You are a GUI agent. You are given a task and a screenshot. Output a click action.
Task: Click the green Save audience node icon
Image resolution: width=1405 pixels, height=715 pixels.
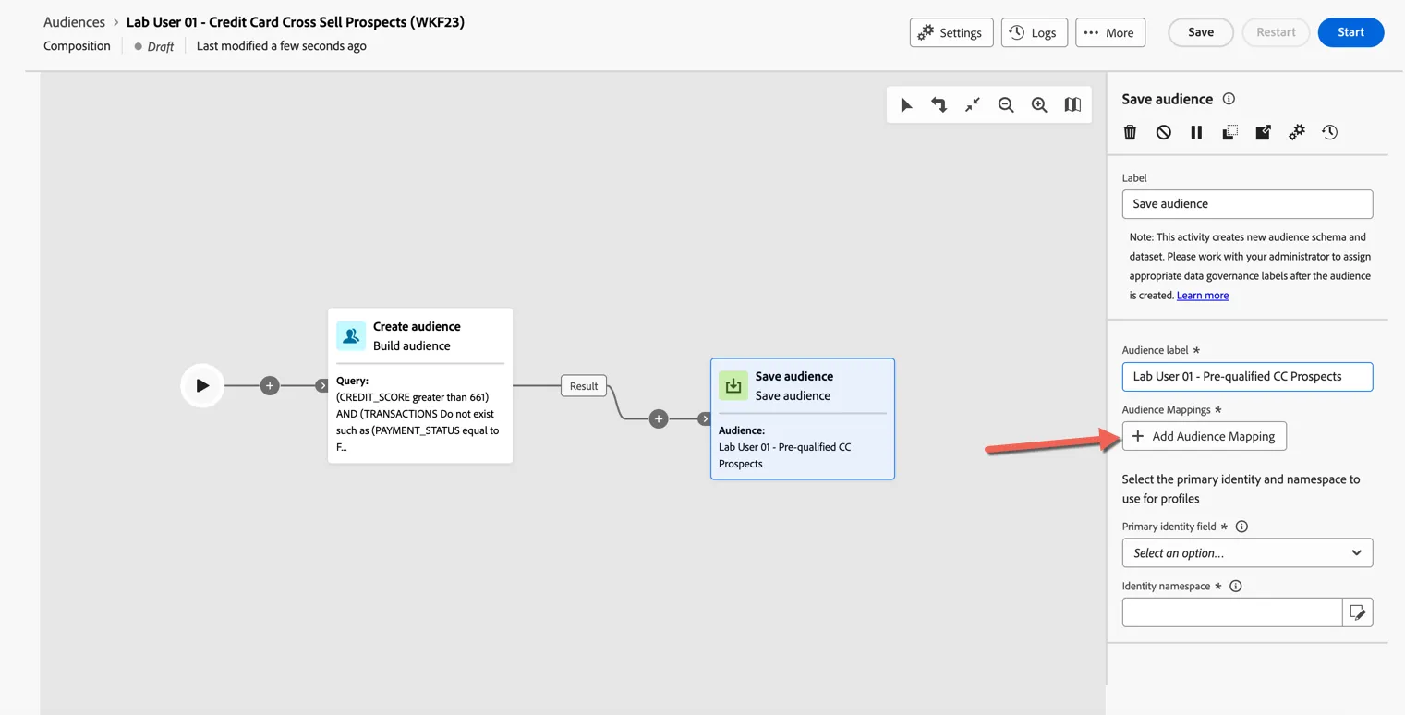pyautogui.click(x=733, y=386)
